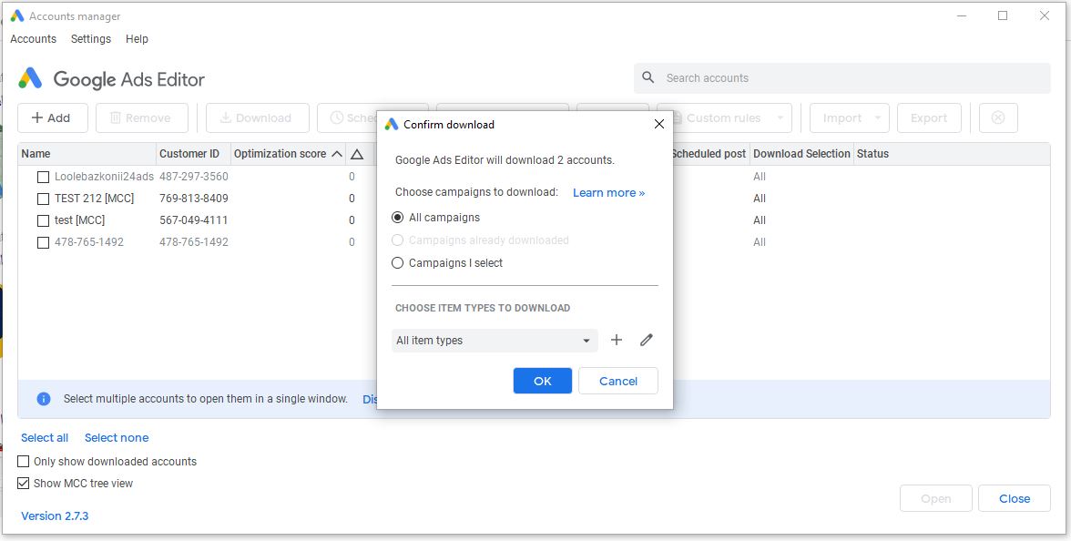This screenshot has width=1071, height=541.
Task: Check the box for test [MCC] account
Action: 43,220
